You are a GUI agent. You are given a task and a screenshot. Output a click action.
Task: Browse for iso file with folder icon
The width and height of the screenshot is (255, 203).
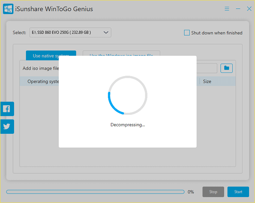point(226,68)
